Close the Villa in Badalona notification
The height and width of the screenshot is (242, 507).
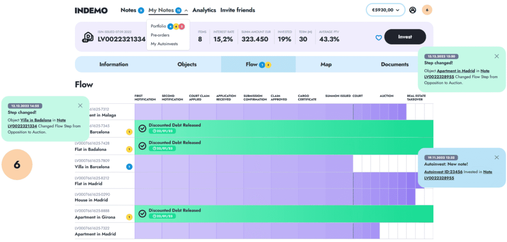(80, 105)
